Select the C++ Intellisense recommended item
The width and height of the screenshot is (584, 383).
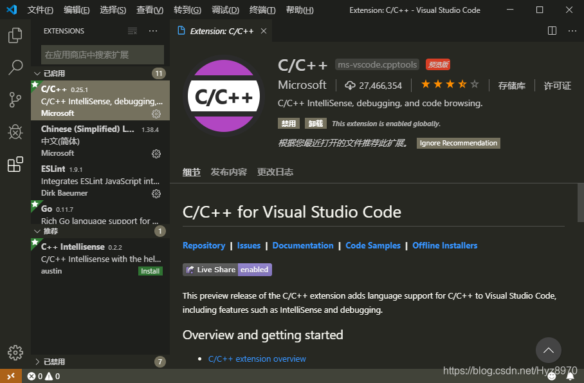coord(100,258)
